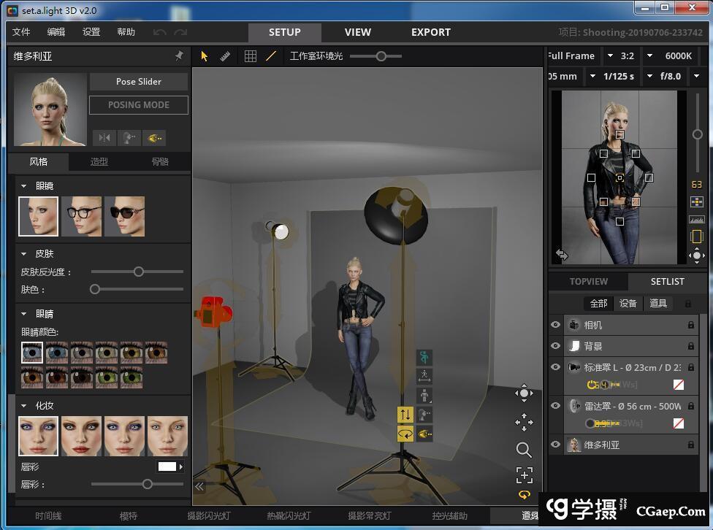Switch to the VIEW tab

tap(357, 32)
